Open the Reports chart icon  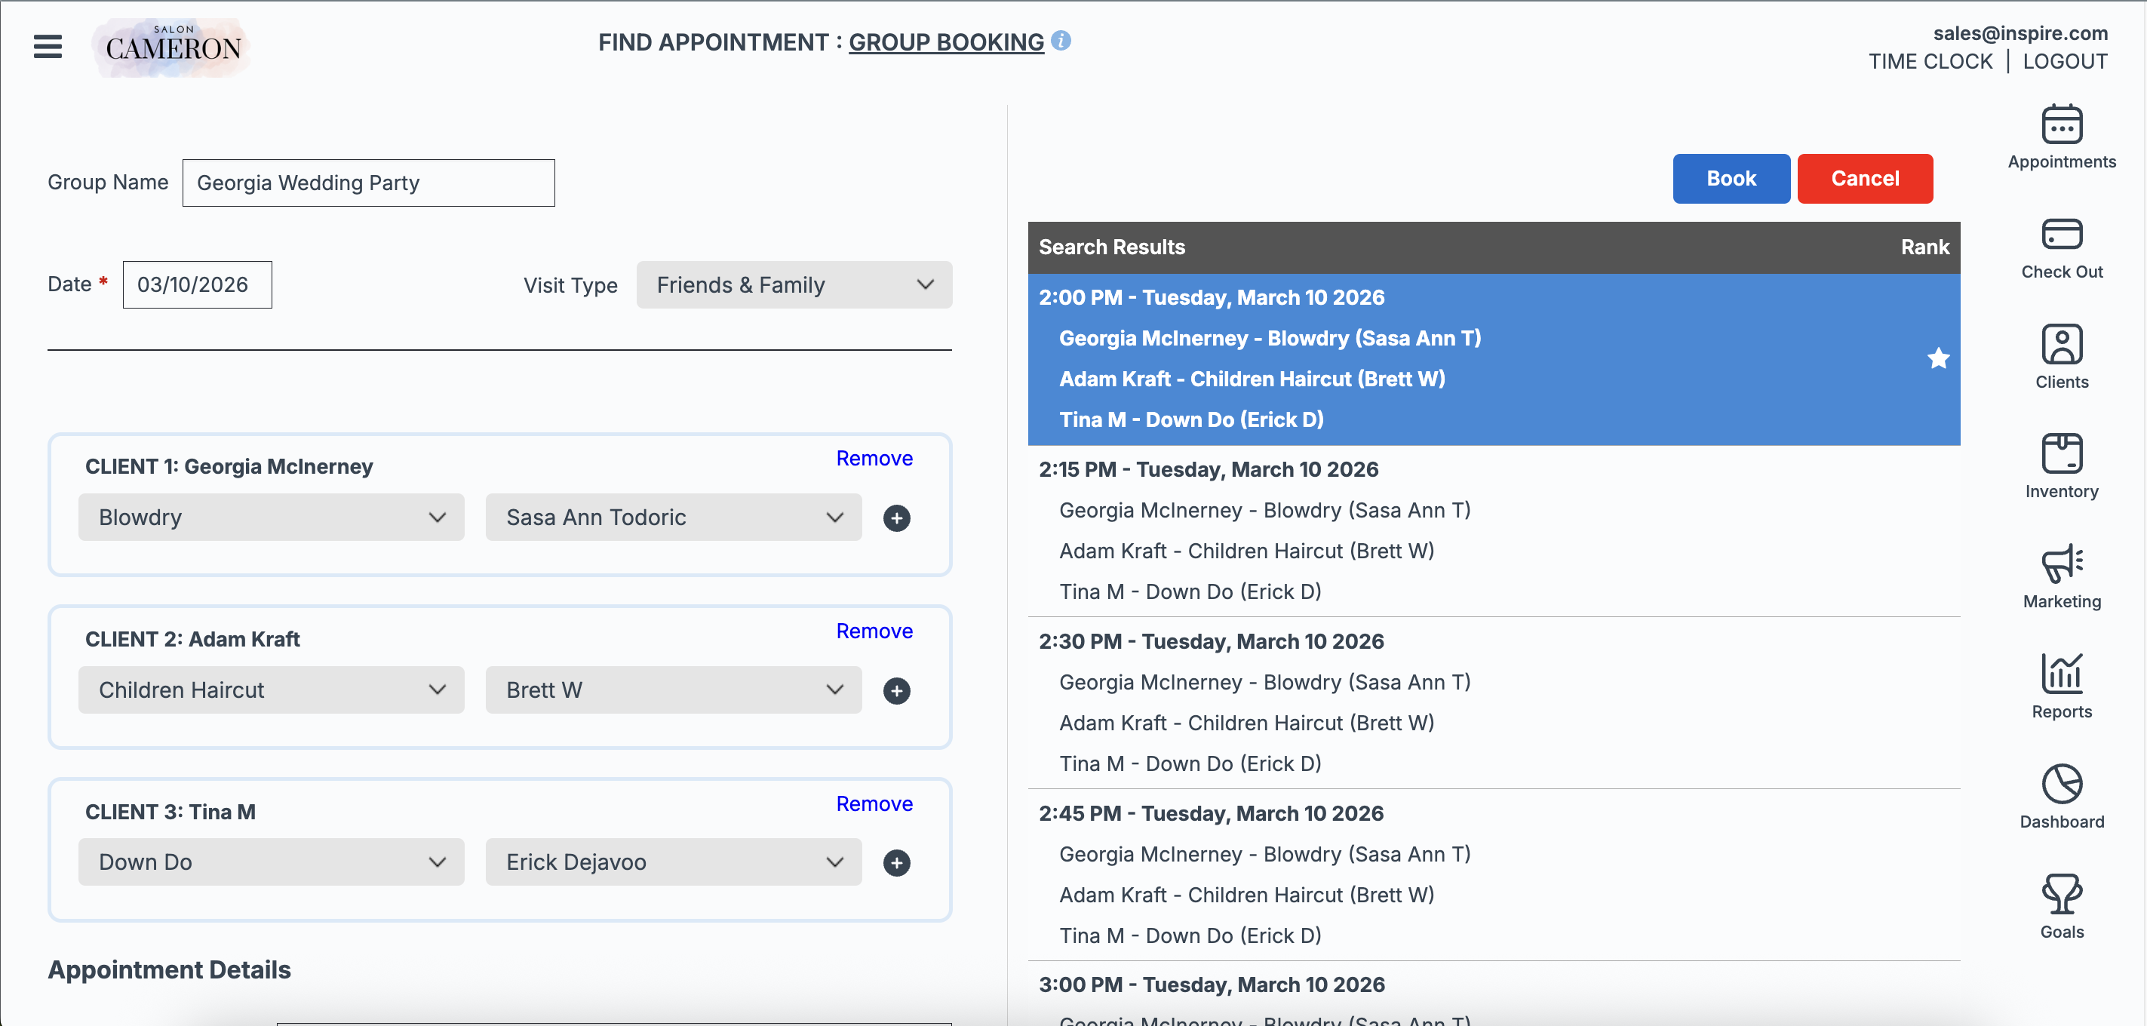(2061, 674)
